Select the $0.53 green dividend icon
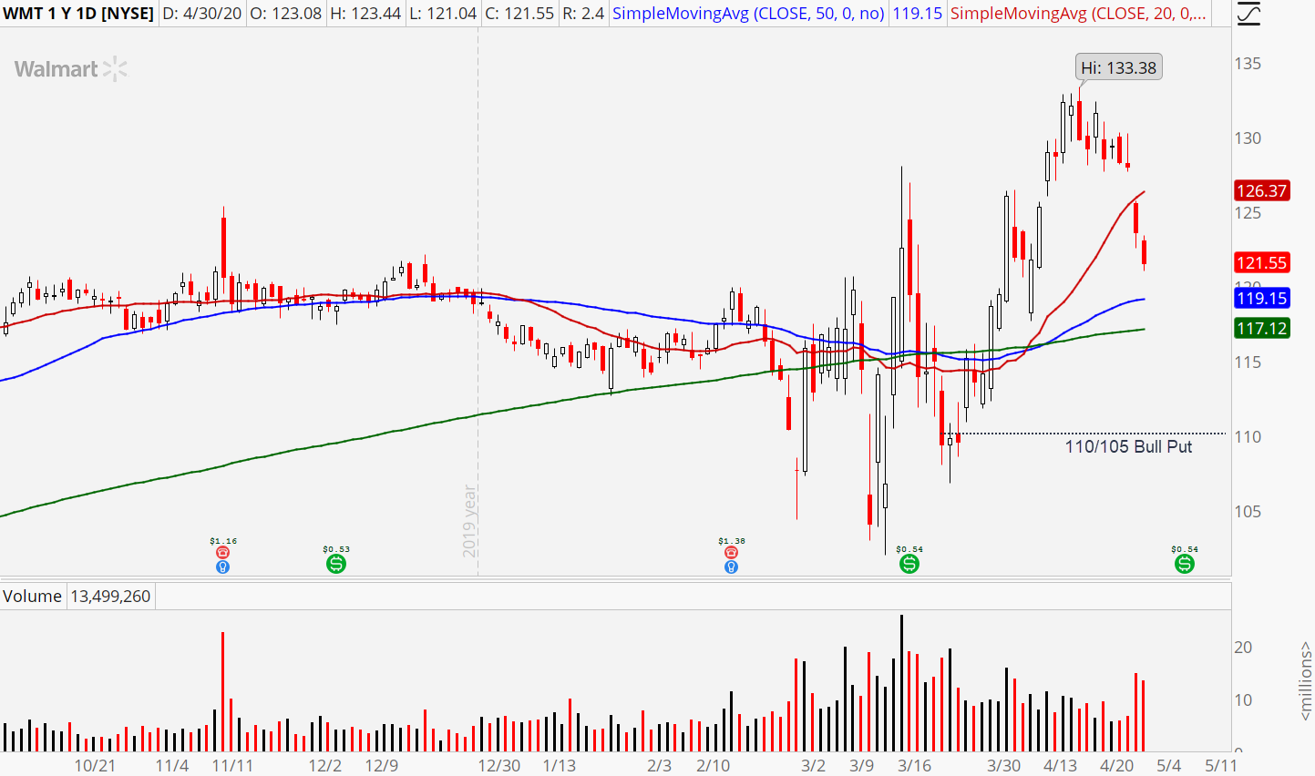Screen dimensions: 1315x776 pyautogui.click(x=336, y=564)
